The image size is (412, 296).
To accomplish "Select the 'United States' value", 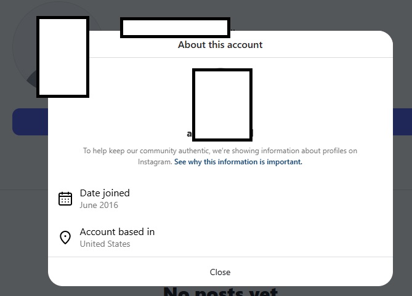I will point(105,244).
